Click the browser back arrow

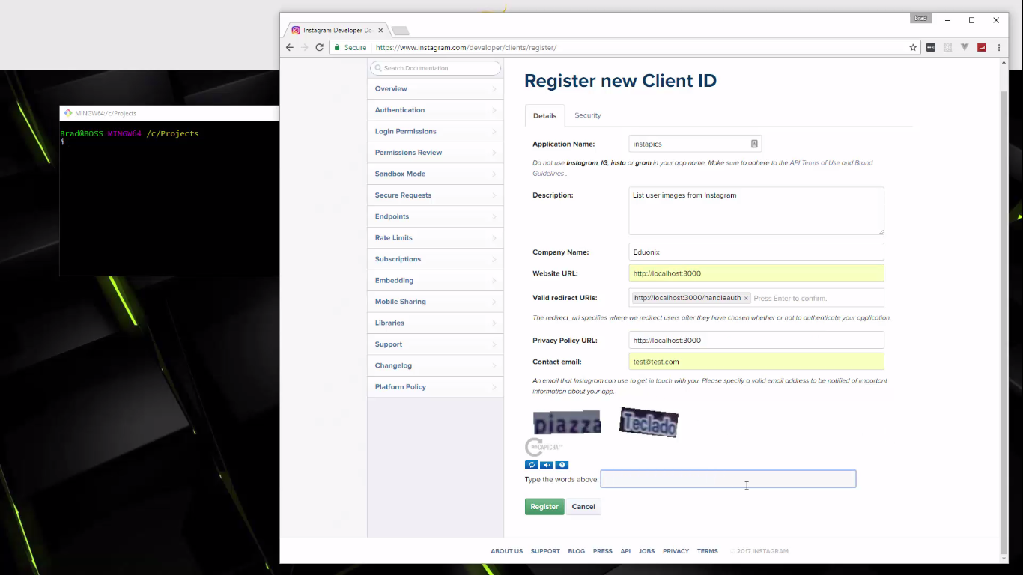coord(290,47)
